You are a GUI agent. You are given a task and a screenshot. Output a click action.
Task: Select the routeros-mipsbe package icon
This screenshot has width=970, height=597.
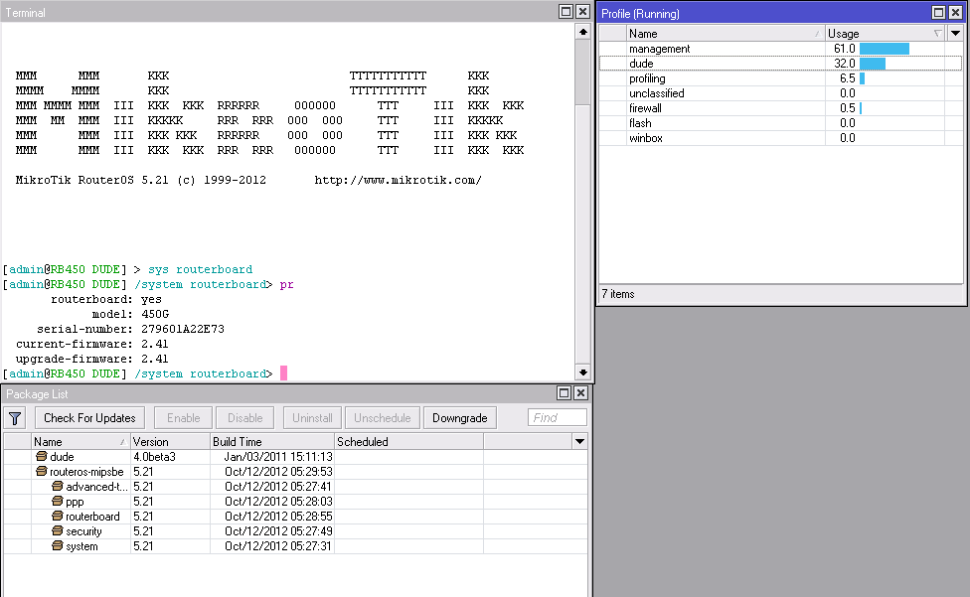pos(42,471)
